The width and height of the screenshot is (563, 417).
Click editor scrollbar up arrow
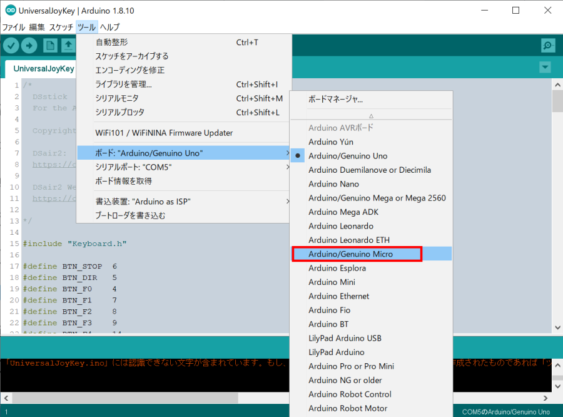click(557, 85)
